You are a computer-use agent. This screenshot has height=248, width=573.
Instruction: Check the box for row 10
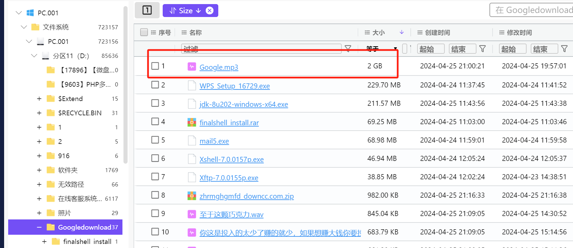pyautogui.click(x=155, y=232)
